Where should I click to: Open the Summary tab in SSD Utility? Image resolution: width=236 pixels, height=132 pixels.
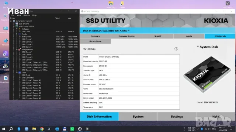coord(96,36)
